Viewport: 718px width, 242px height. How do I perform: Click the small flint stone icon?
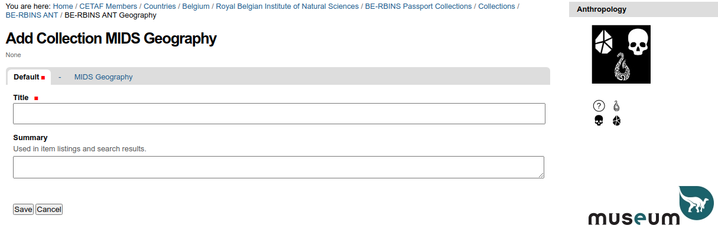pos(616,121)
